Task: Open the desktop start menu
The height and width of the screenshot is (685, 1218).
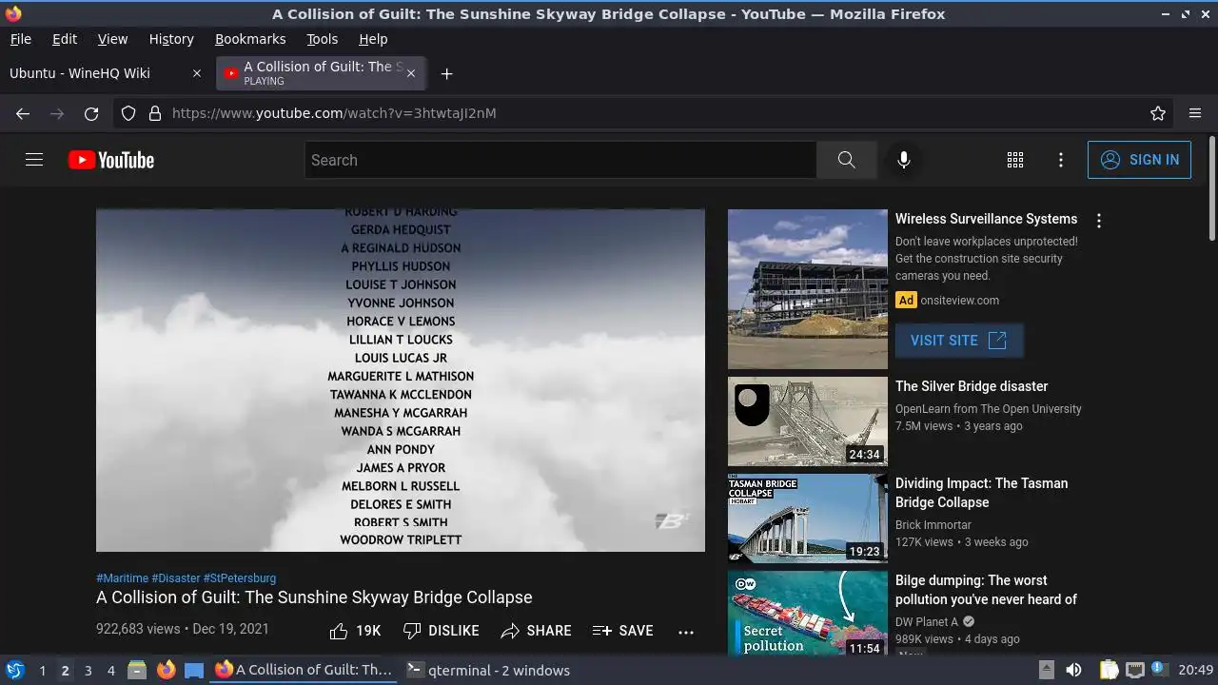Action: (x=14, y=670)
